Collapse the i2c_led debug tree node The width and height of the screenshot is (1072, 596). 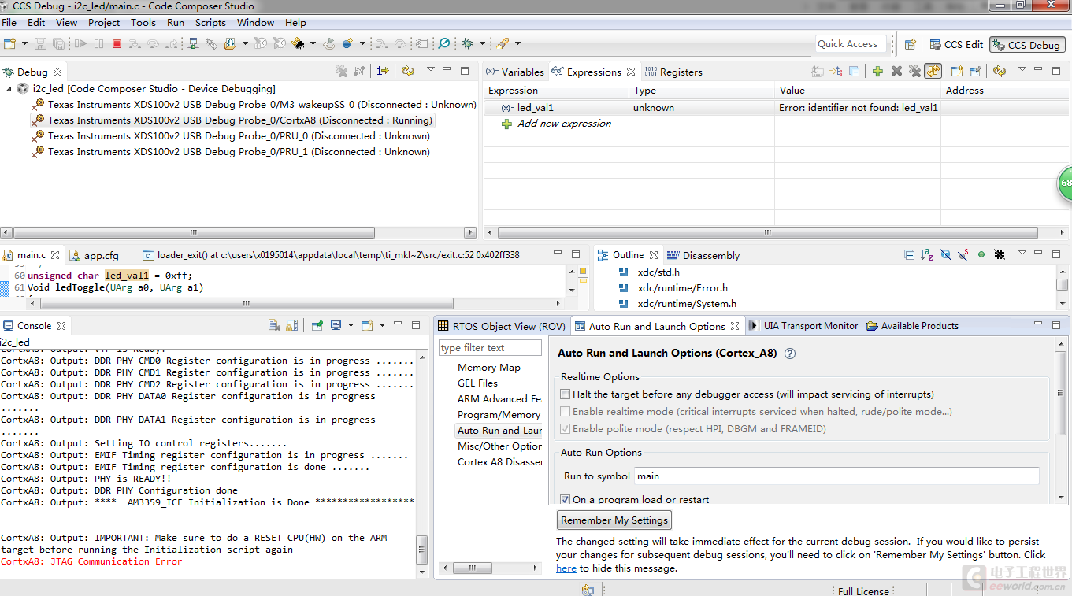click(x=9, y=89)
